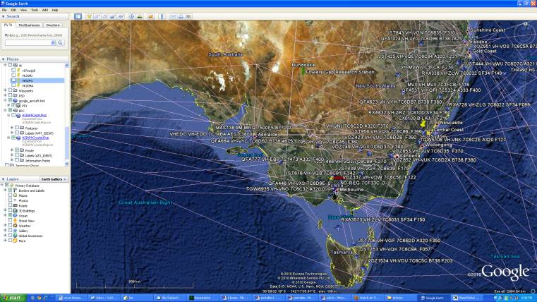This screenshot has height=302, width=537.
Task: Select the Information Points tree item
Action: pos(37,161)
